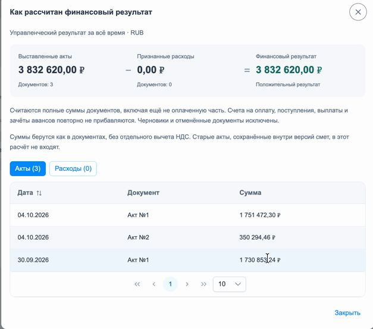The width and height of the screenshot is (373, 329).
Task: Click the 04.10.2026 date in the 1 751 472,30 row
Action: click(x=33, y=215)
